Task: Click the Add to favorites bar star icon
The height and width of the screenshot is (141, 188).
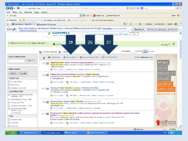Action: tap(20, 20)
